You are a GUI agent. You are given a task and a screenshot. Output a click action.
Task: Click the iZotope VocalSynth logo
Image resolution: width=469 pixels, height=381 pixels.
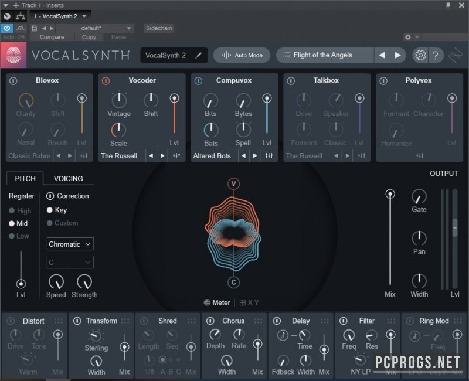(13, 55)
